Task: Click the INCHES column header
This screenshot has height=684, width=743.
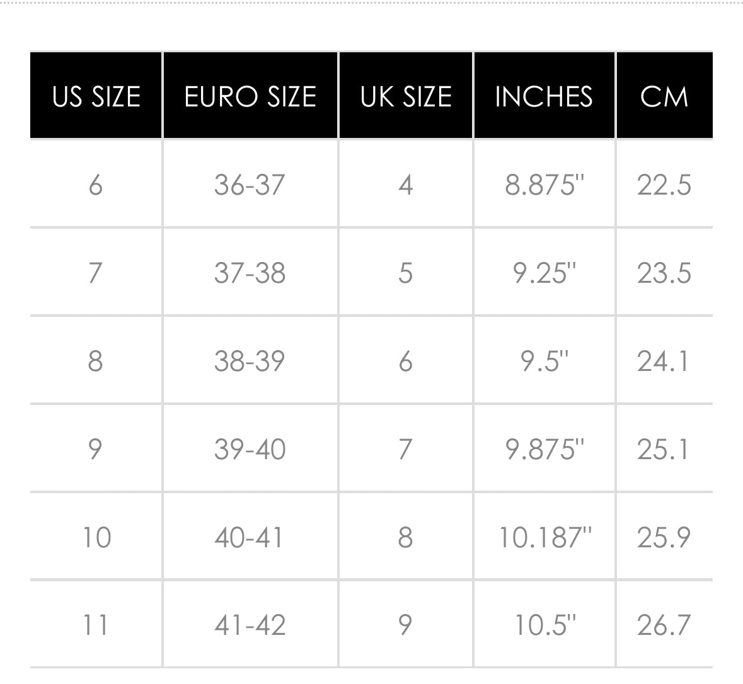Action: (x=544, y=96)
